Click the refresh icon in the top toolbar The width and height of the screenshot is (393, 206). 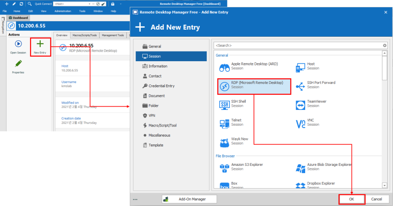coord(21,4)
